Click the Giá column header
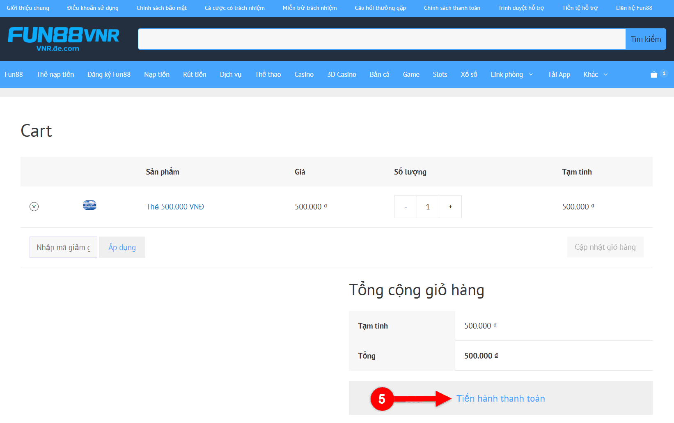 point(300,172)
